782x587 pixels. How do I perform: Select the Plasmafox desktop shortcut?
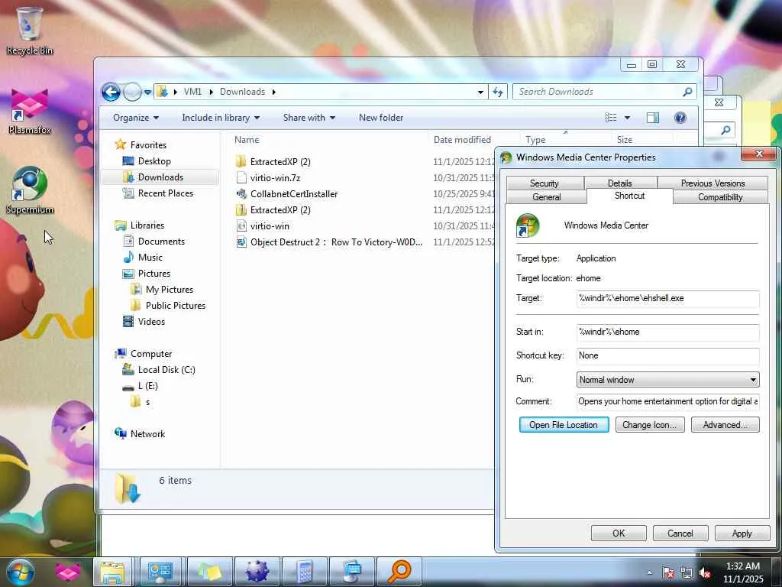30,111
